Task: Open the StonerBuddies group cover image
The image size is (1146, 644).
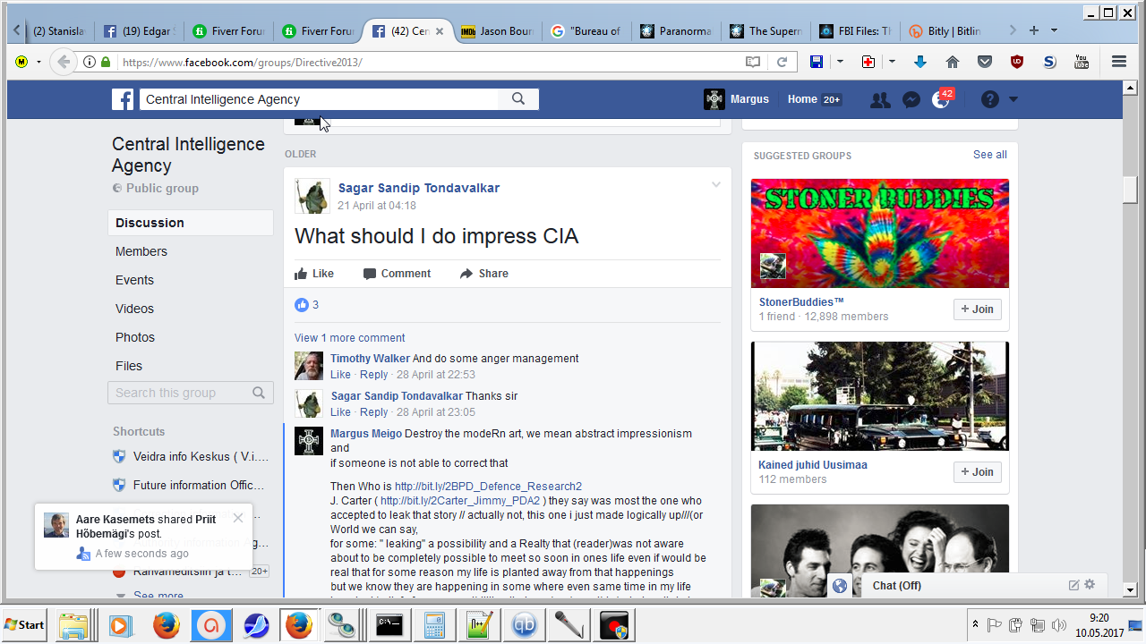Action: pos(880,233)
